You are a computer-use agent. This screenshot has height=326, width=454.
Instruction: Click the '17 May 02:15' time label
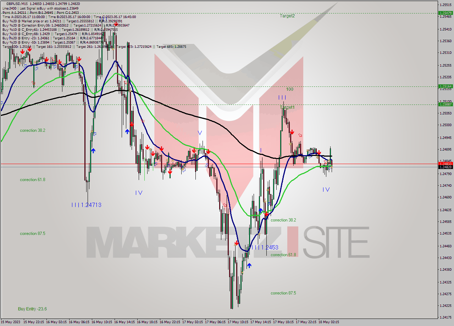[x=193, y=322]
